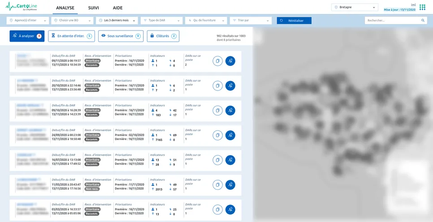
Task: Open the Type de DAR dropdown
Action: (161, 21)
